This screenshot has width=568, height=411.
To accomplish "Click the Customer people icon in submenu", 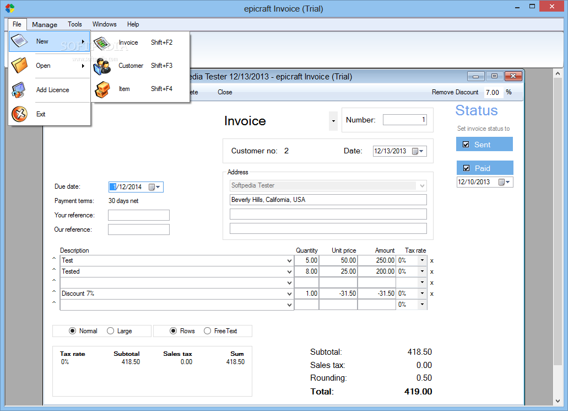I will [102, 66].
